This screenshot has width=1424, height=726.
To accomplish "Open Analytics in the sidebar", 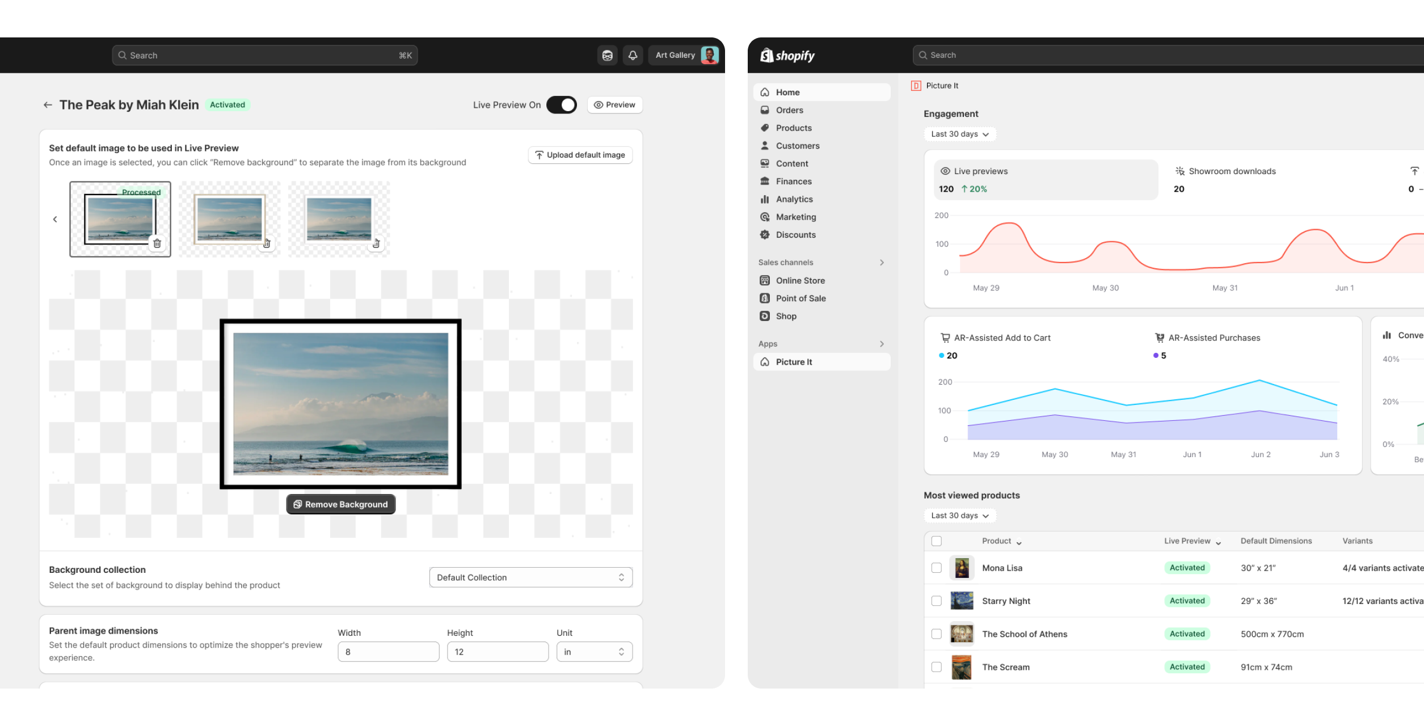I will pyautogui.click(x=794, y=199).
